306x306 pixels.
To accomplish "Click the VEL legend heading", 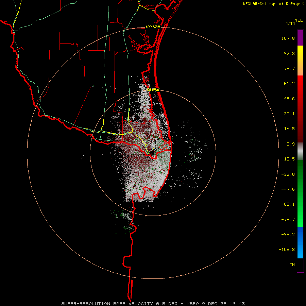I will click(x=299, y=20).
